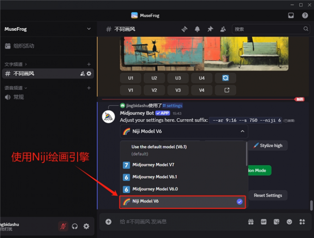Viewport: 314px width, 238px height.
Task: Click the 不同画风 channel header title
Action: [x=125, y=29]
